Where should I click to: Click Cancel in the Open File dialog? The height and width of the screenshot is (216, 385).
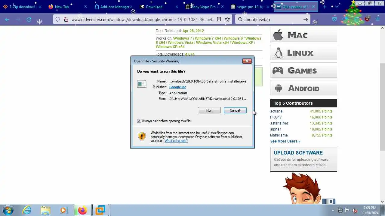coord(235,110)
